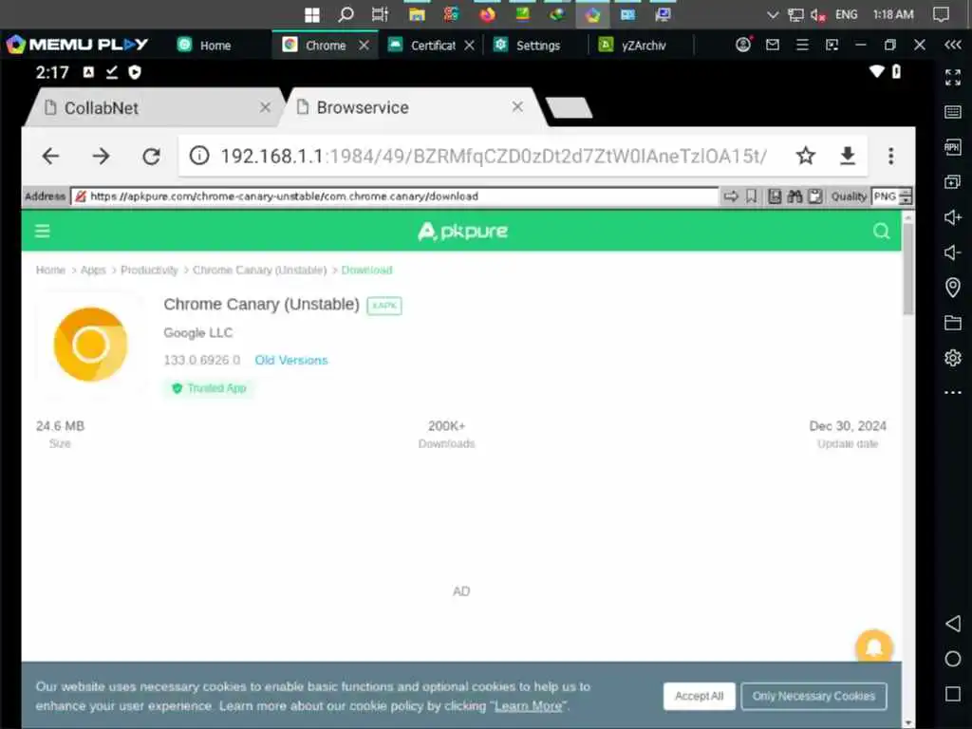
Task: Click the volume down icon in sidebar
Action: click(953, 252)
